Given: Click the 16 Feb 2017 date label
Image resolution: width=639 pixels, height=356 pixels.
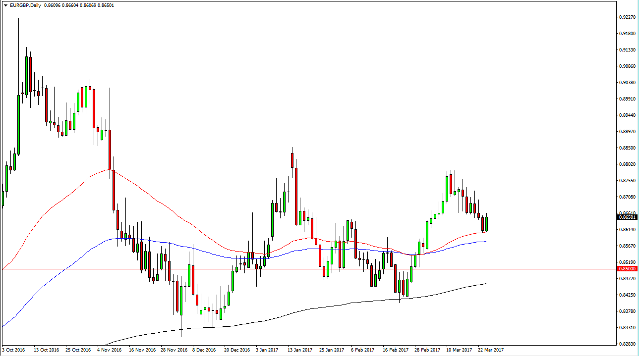Looking at the screenshot, I should click(x=396, y=350).
